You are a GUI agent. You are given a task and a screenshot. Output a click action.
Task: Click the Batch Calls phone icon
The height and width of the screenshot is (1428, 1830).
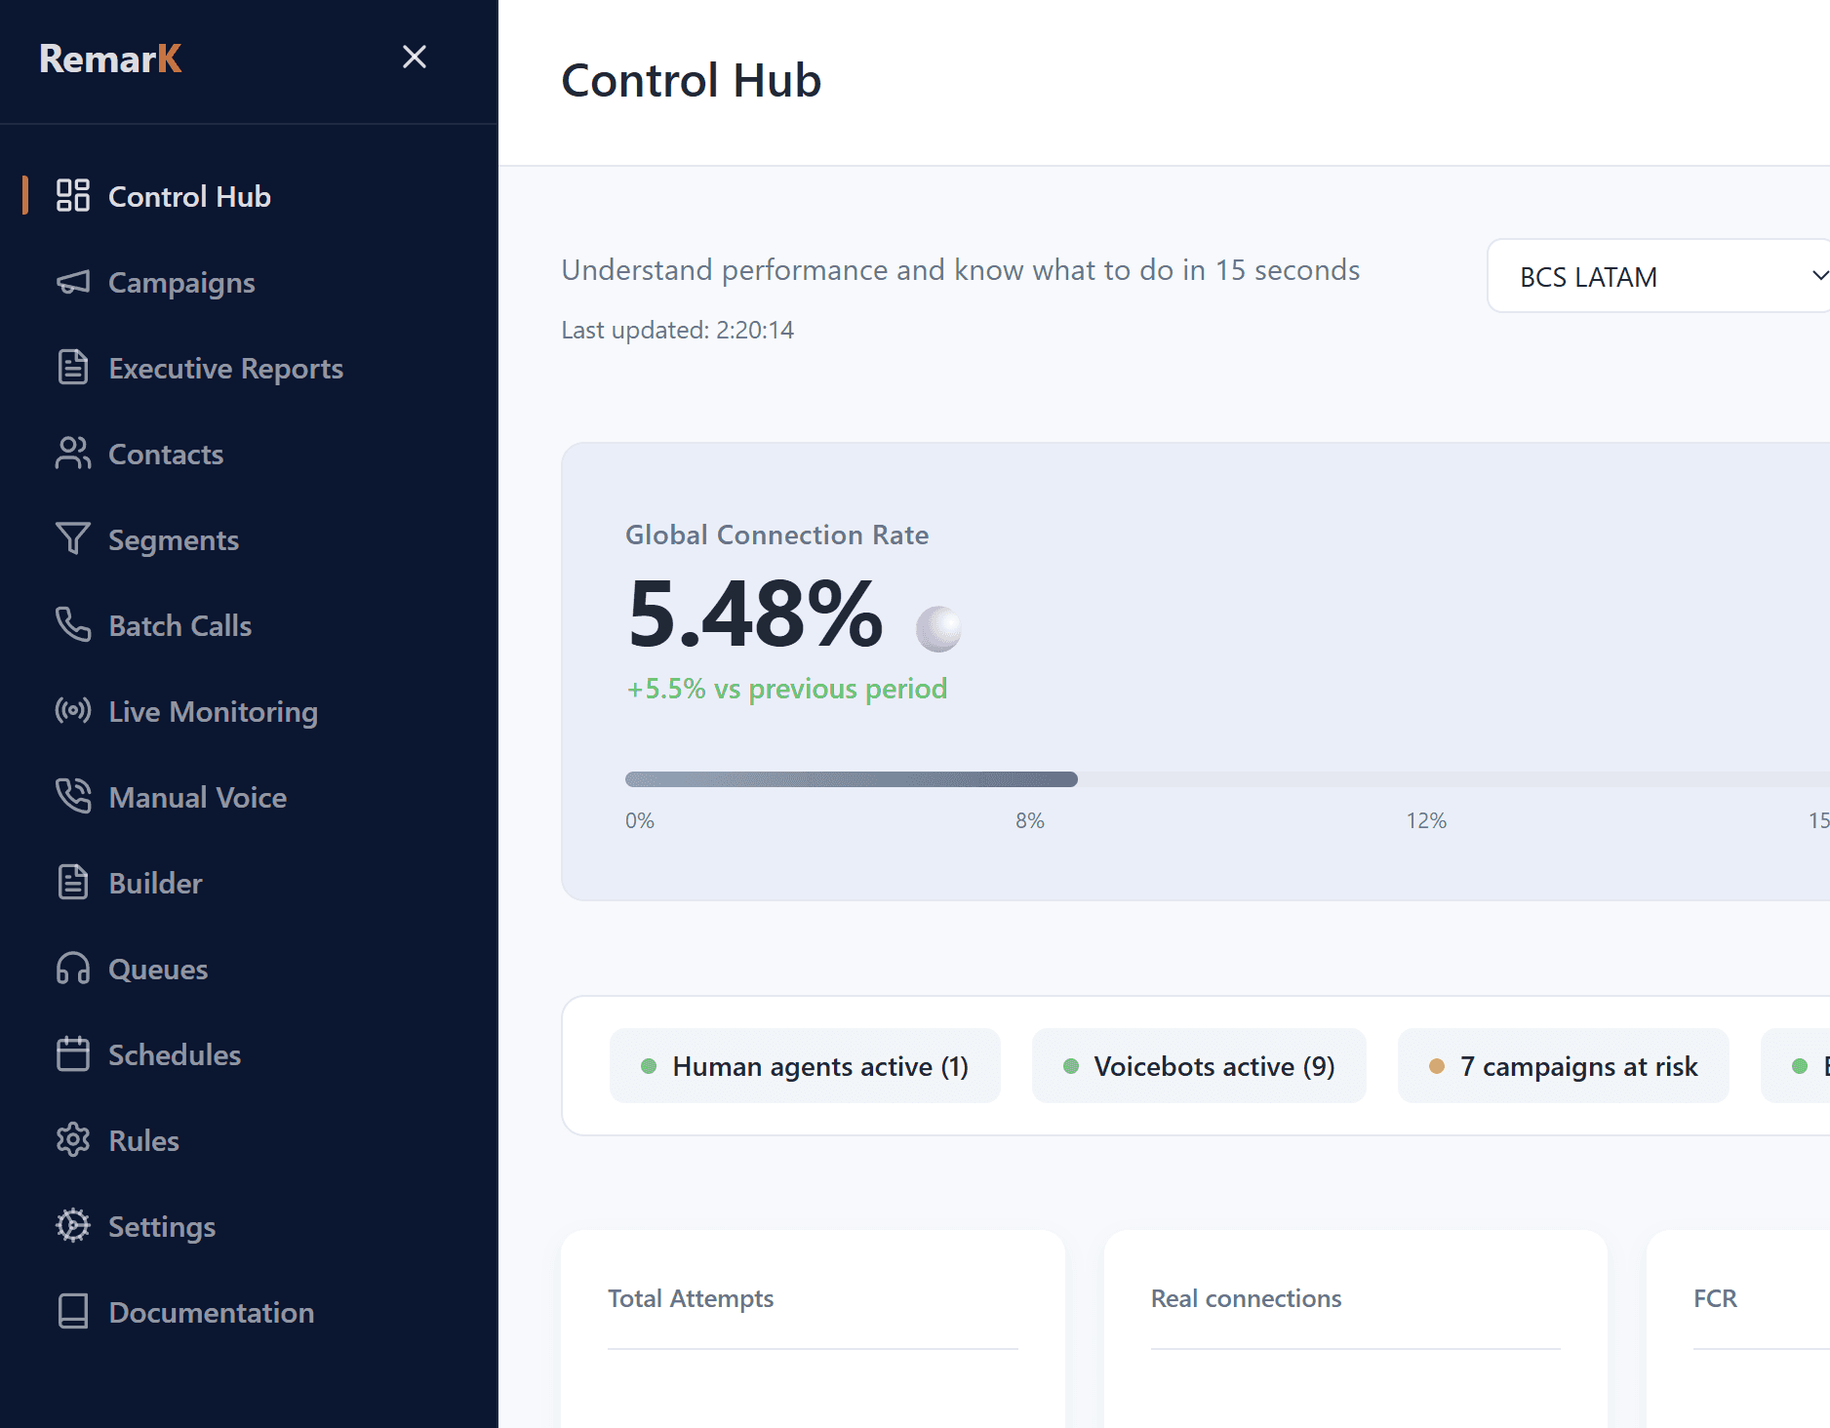(73, 625)
